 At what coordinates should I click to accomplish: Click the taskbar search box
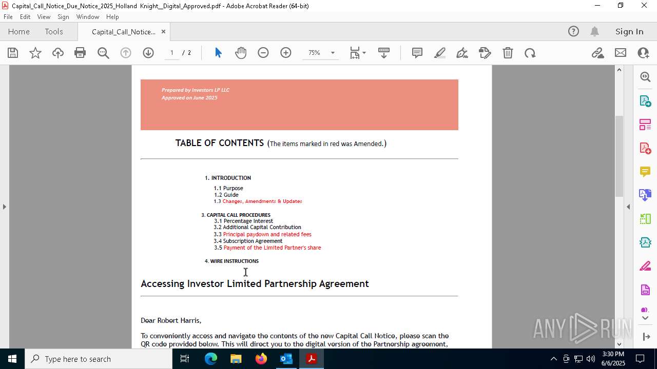click(x=99, y=359)
